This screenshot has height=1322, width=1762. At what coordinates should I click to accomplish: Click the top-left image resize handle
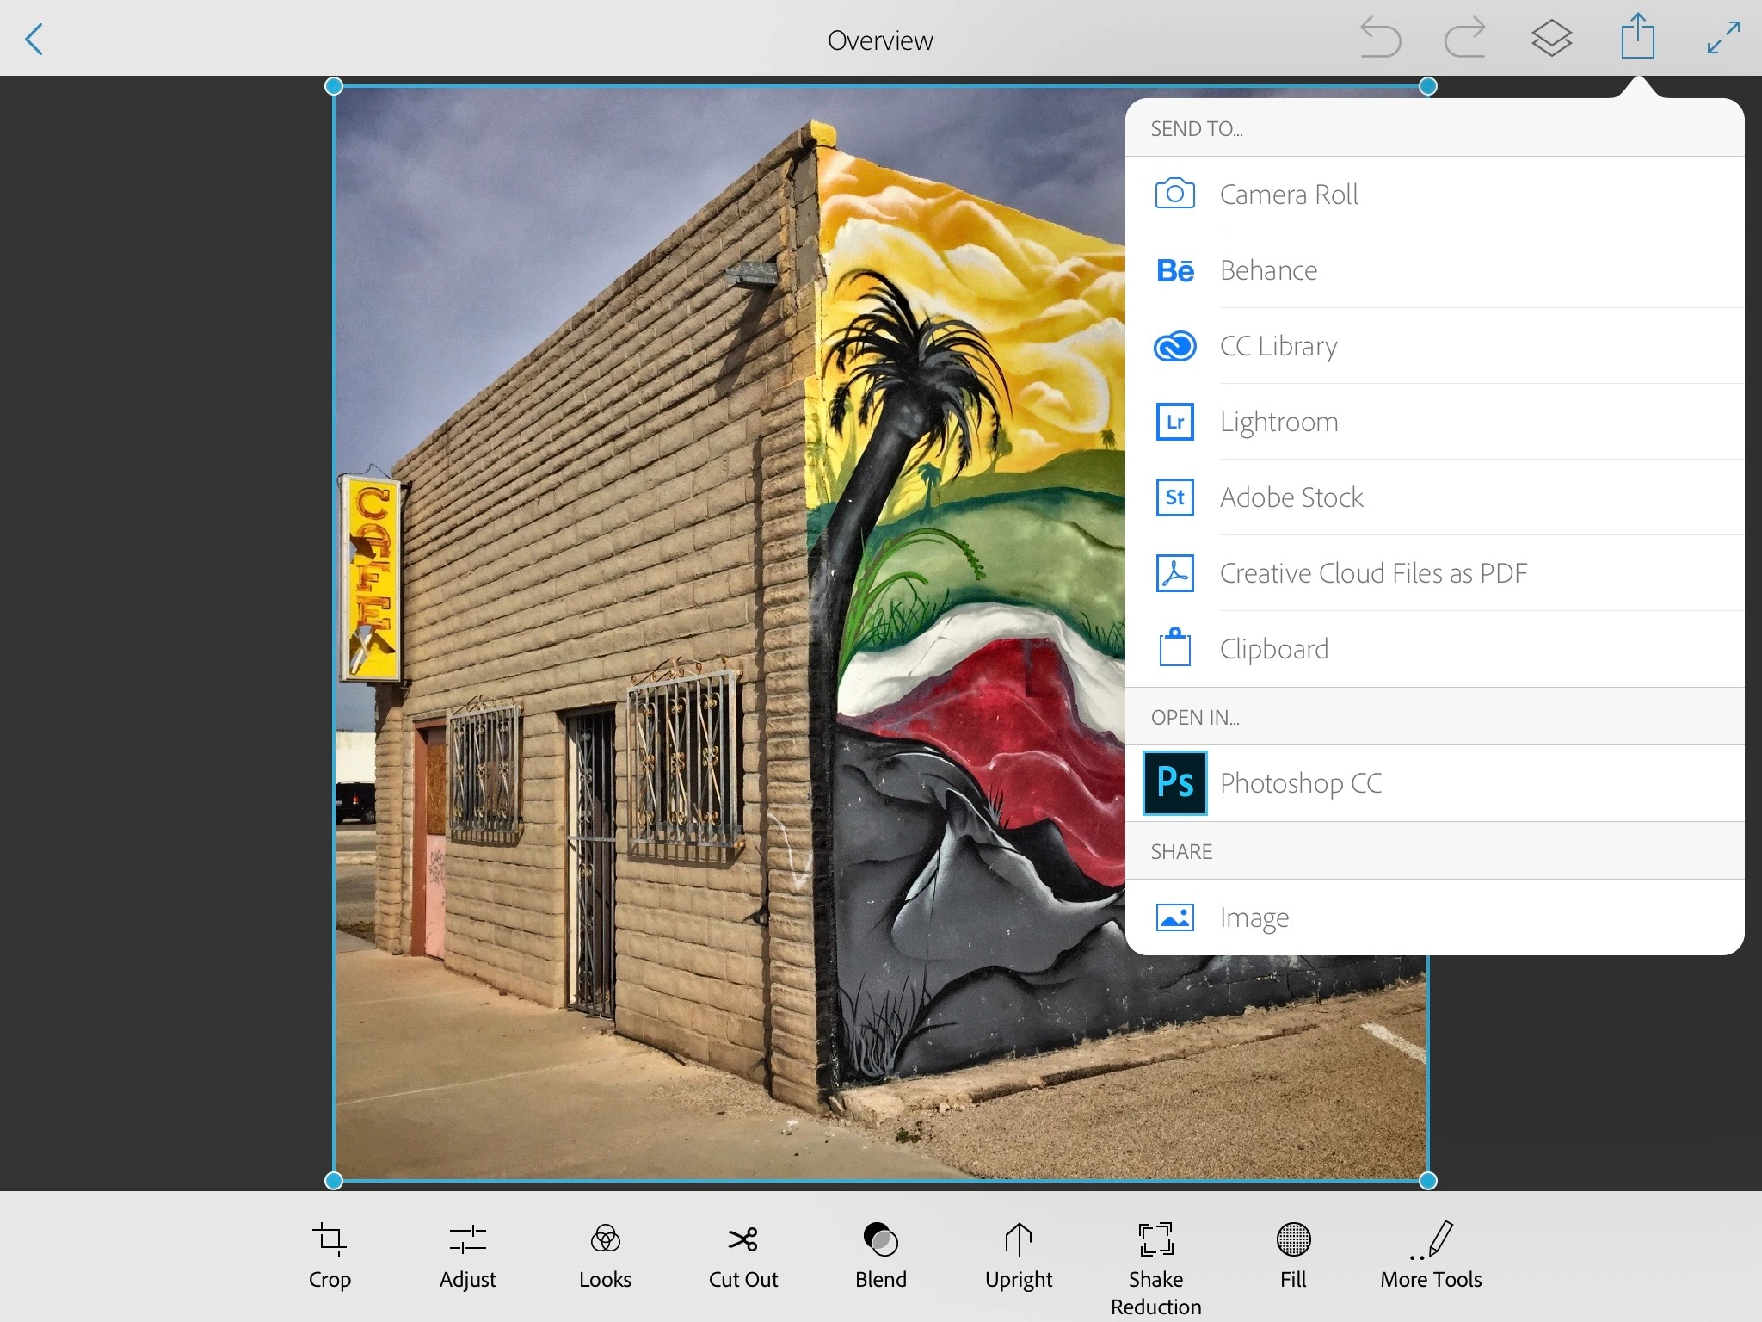click(x=334, y=86)
